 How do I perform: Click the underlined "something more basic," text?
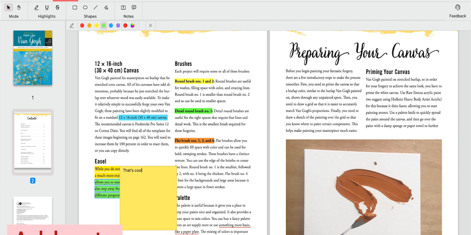[235, 225]
